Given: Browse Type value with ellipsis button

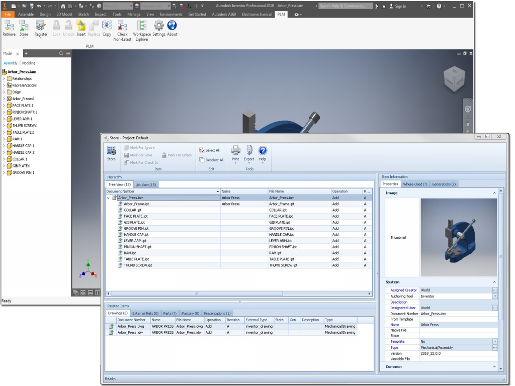Looking at the screenshot, I should (495, 348).
